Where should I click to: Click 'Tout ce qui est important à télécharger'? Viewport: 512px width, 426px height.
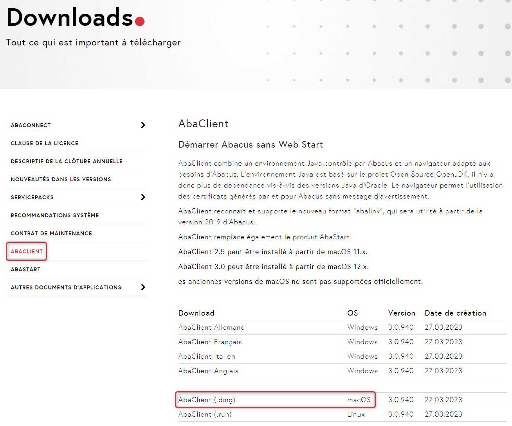[x=93, y=43]
